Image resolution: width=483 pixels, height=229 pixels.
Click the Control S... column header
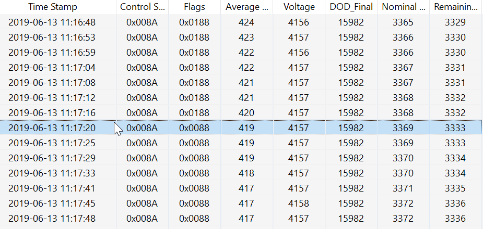pyautogui.click(x=143, y=7)
